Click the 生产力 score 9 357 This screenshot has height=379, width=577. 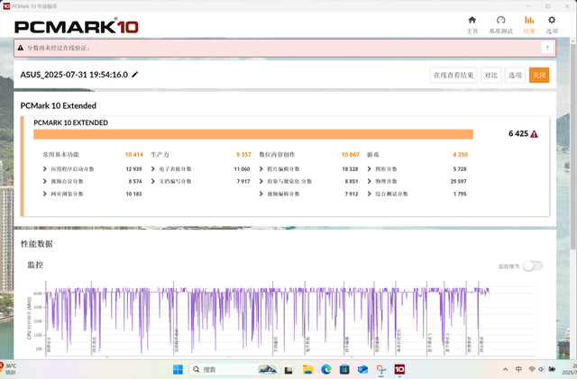point(243,155)
